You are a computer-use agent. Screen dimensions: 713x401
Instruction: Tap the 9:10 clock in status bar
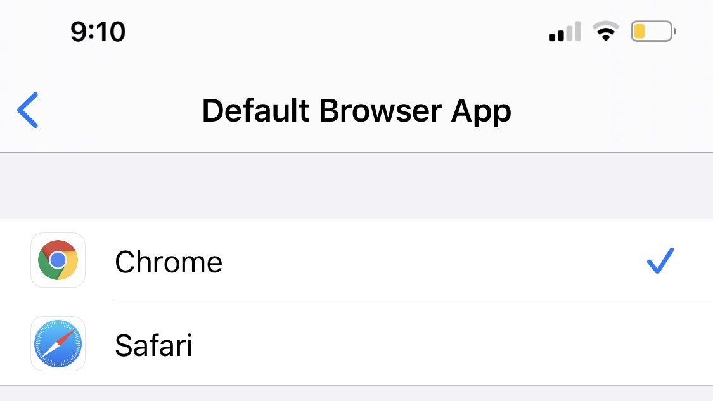[98, 32]
